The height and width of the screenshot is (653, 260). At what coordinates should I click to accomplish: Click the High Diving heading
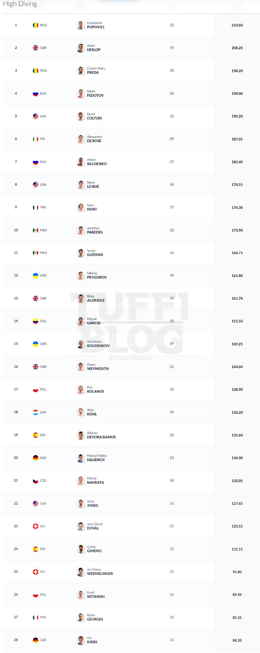tap(20, 4)
